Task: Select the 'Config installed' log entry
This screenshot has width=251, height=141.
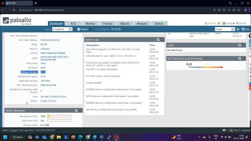Action: pyautogui.click(x=94, y=83)
